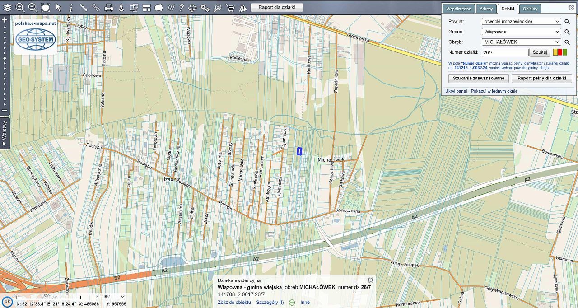Open the settings gears icon
Screen dimensions: 578x308
tap(205, 7)
